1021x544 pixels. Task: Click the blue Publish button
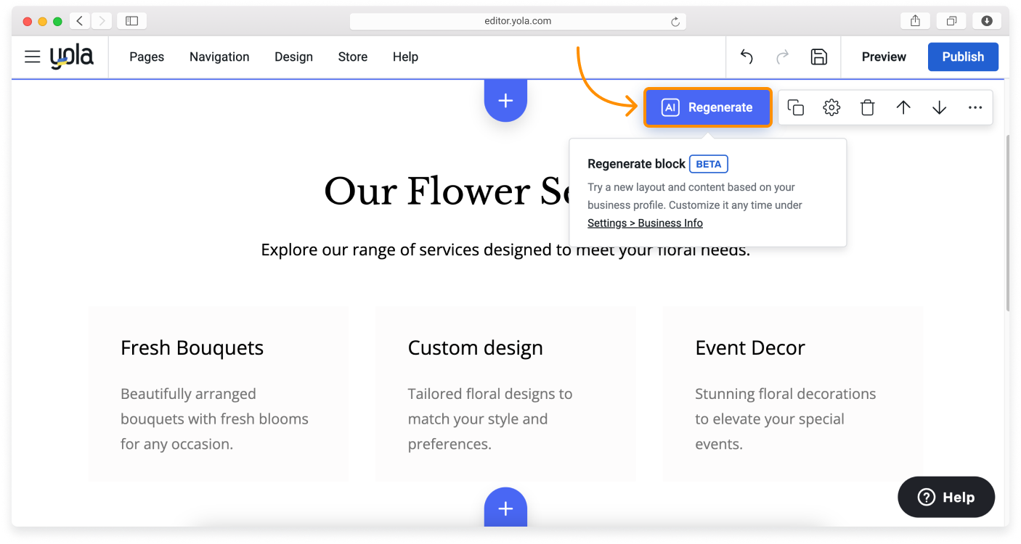tap(963, 57)
